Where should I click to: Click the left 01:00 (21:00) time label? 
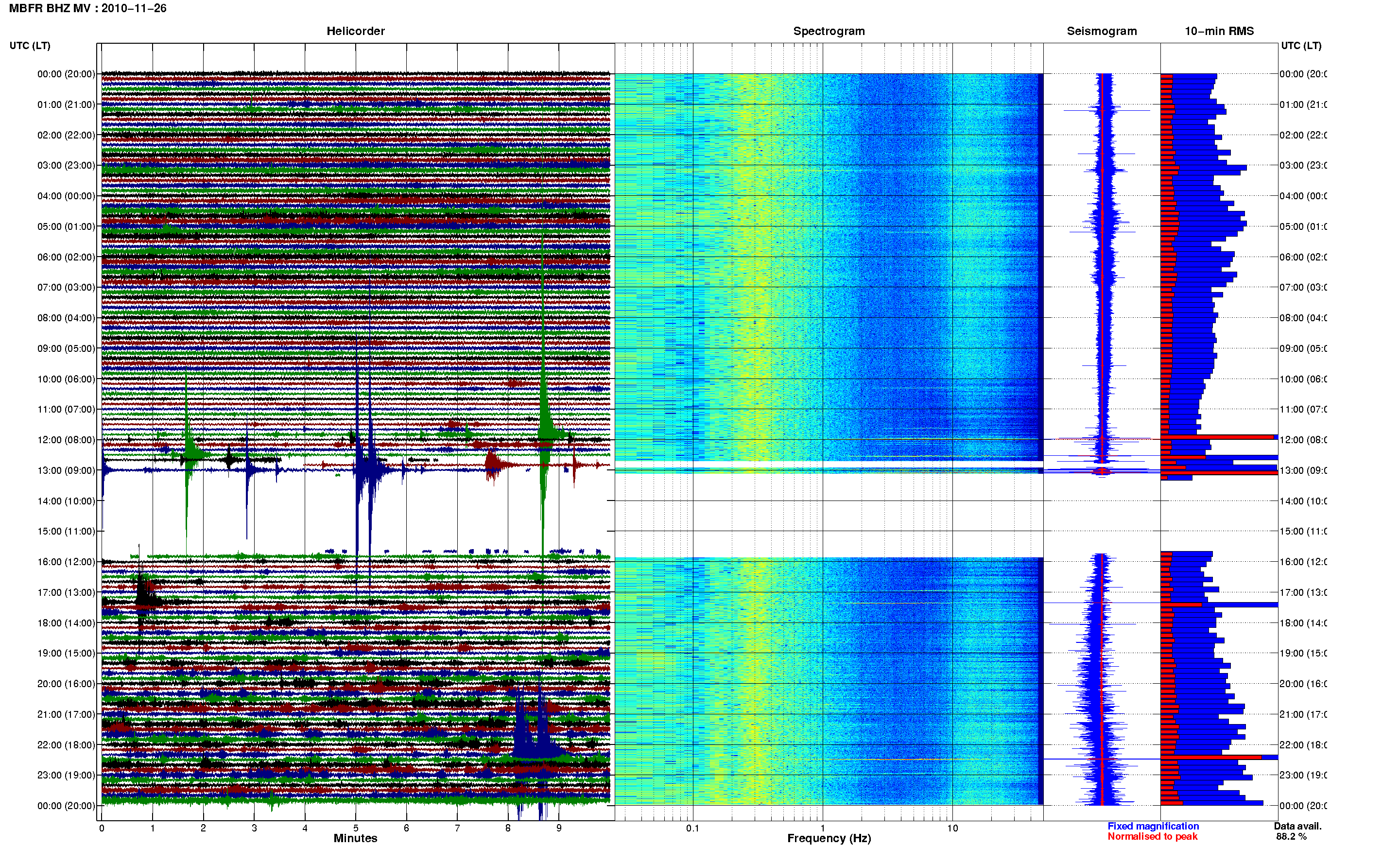click(66, 104)
